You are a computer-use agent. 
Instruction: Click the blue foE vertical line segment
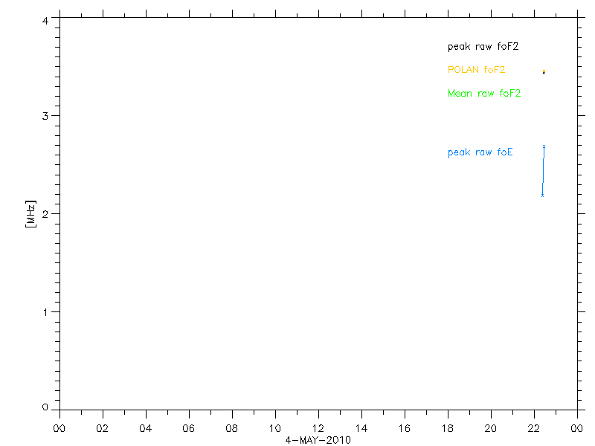tap(543, 171)
